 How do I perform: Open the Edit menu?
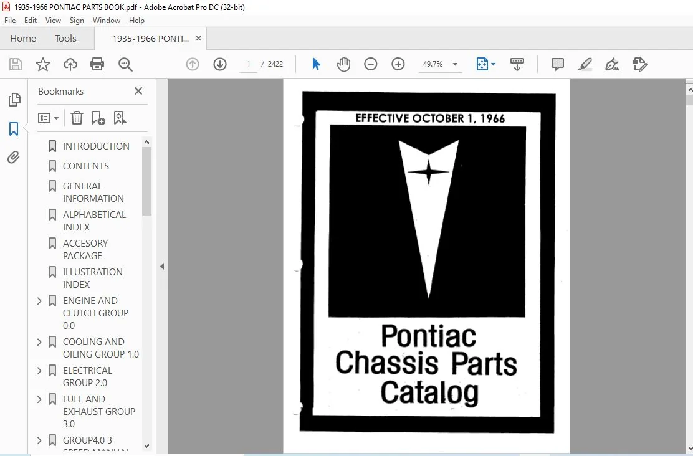pos(31,21)
